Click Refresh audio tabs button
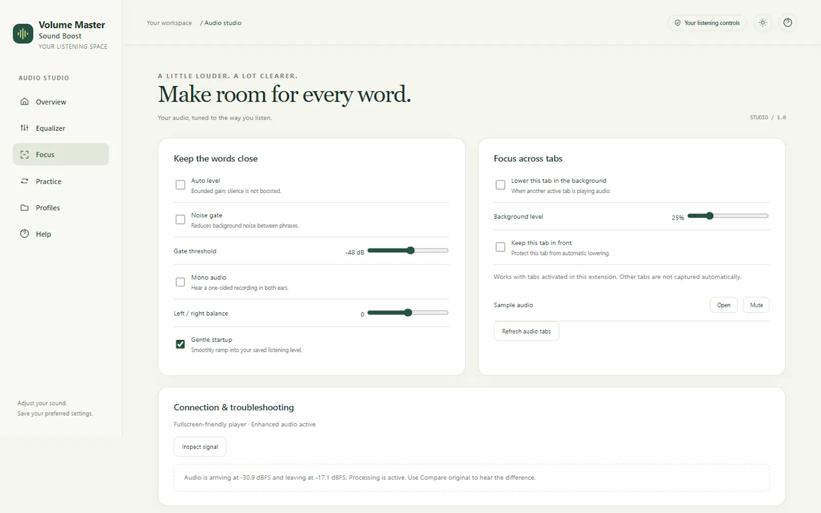The width and height of the screenshot is (821, 513). tap(526, 331)
